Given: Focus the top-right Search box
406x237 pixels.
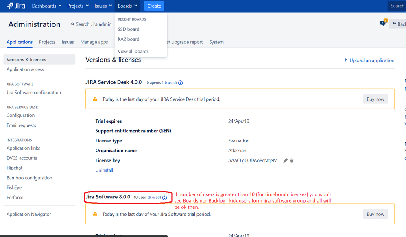Looking at the screenshot, I should point(397,6).
